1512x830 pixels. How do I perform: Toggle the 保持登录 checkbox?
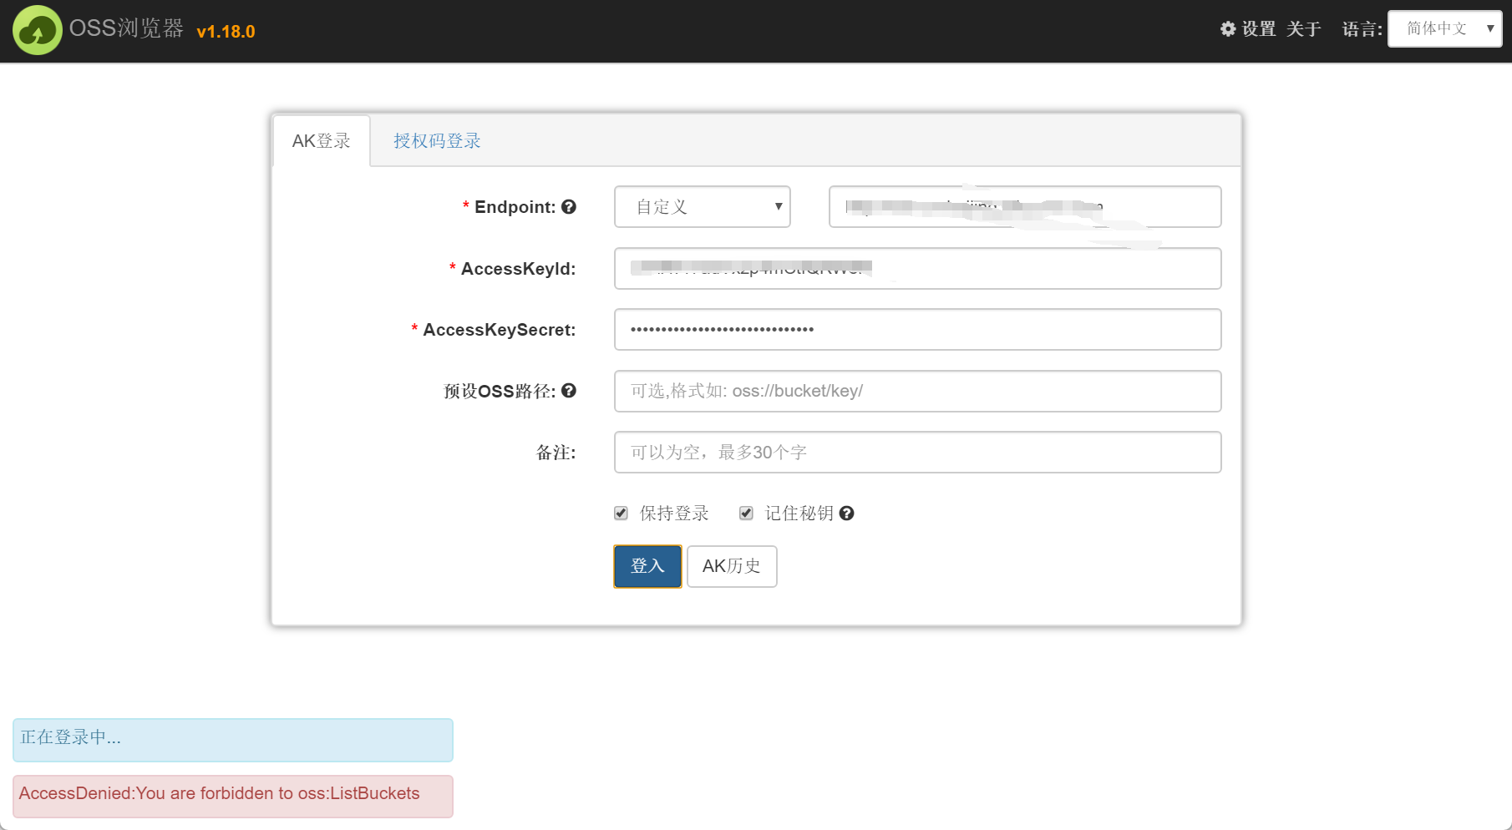tap(621, 514)
